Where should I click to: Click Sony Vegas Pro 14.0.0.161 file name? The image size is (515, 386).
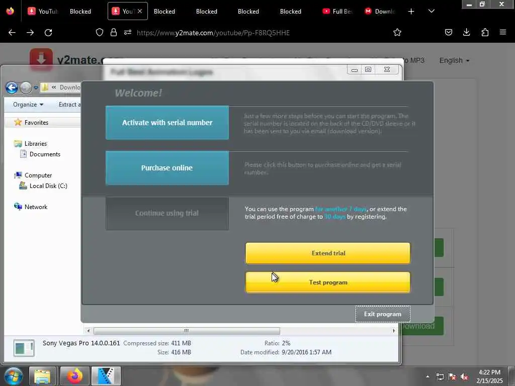(81, 343)
